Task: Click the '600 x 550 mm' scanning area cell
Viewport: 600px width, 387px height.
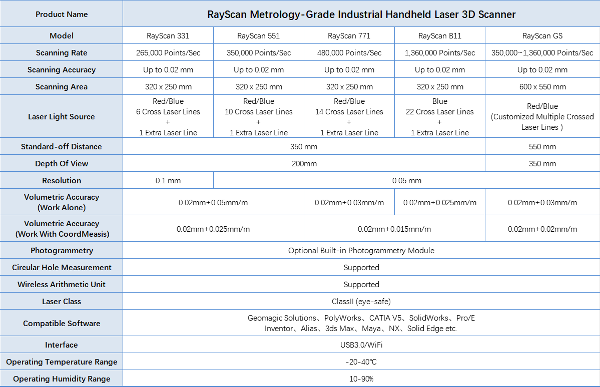Action: 542,86
